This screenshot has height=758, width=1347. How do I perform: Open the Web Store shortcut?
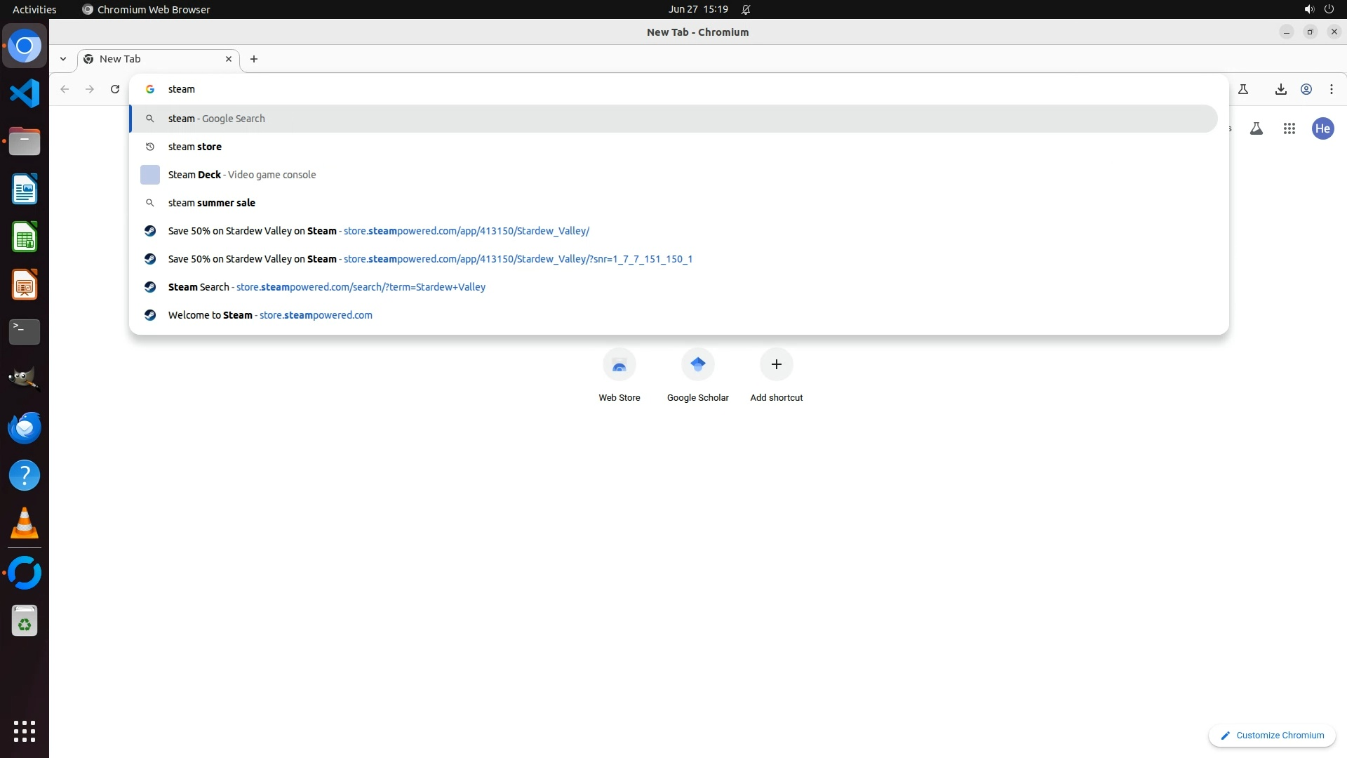(x=619, y=375)
